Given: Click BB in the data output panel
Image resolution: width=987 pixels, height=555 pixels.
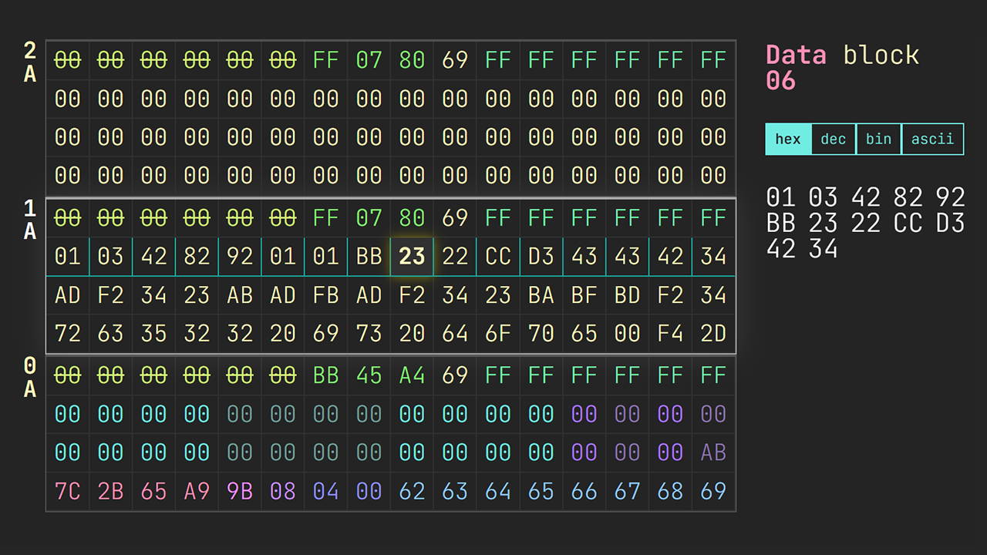Looking at the screenshot, I should (780, 224).
